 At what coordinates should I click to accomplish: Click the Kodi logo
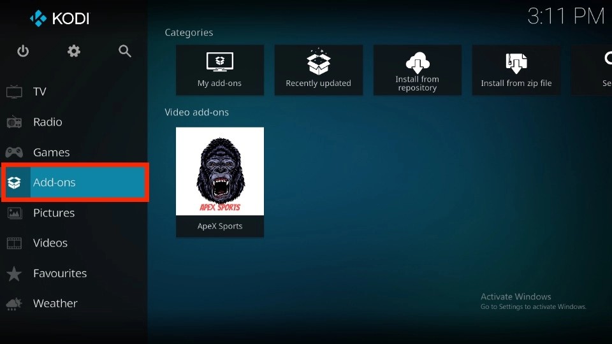tap(60, 18)
